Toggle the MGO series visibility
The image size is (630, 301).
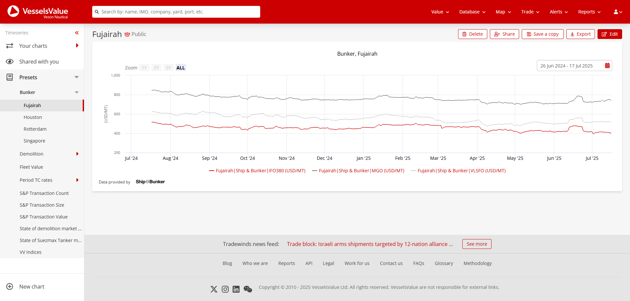click(359, 171)
